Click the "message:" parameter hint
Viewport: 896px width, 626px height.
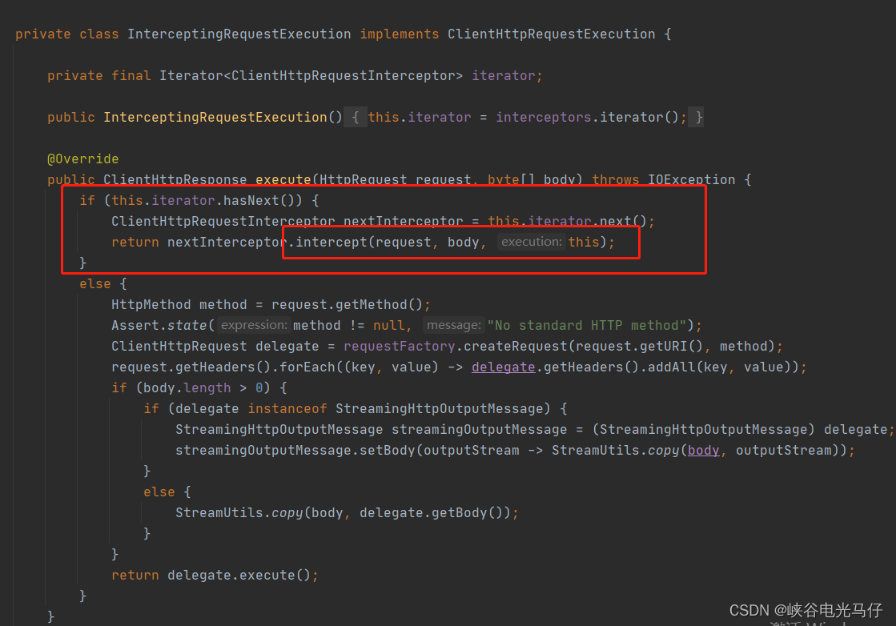point(453,325)
